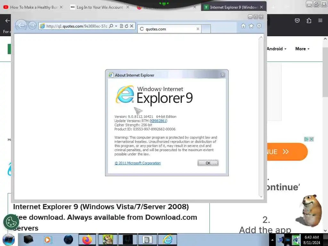Image resolution: width=328 pixels, height=246 pixels.
Task: Click Firefox back arrow behind IE window
Action: pyautogui.click(x=8, y=20)
